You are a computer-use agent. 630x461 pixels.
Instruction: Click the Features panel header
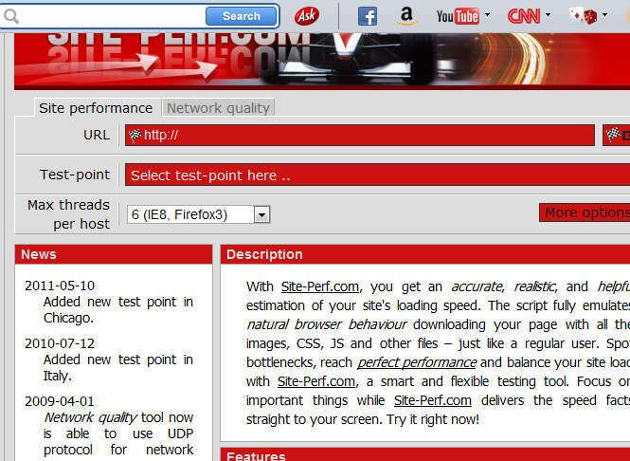coord(425,454)
